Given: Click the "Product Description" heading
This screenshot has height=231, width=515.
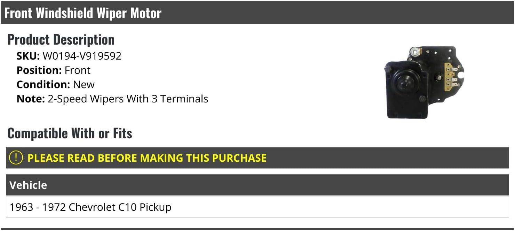Looking at the screenshot, I should coord(61,40).
